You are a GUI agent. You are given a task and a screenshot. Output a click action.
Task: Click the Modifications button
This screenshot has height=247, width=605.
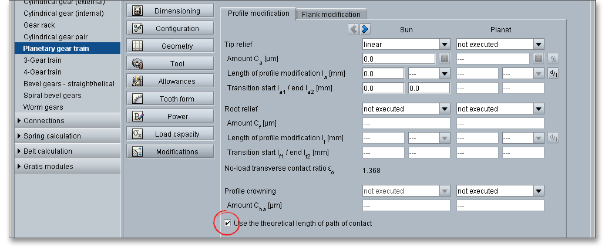coord(170,152)
